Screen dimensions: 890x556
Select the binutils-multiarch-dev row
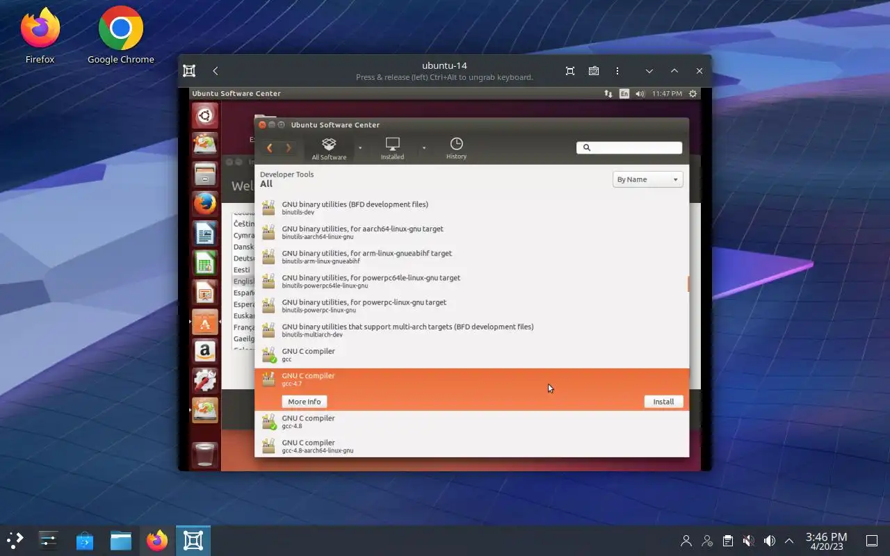coord(471,330)
